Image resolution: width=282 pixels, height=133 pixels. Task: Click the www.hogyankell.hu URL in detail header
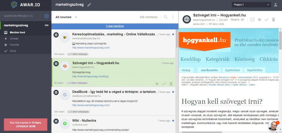204,20
